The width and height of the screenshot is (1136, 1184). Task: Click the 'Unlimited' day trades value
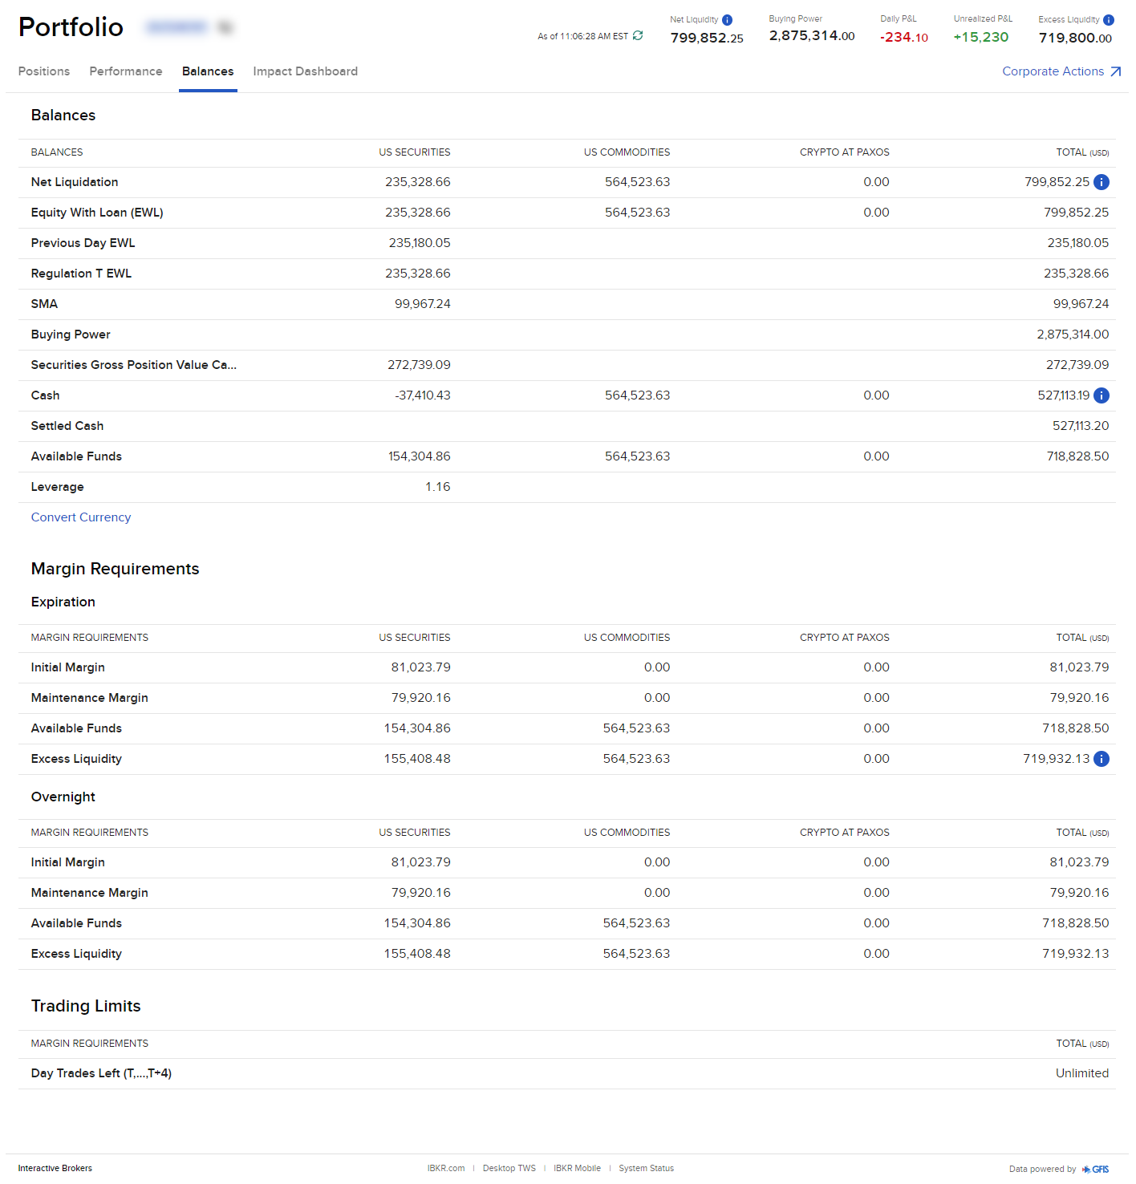pos(1082,1073)
